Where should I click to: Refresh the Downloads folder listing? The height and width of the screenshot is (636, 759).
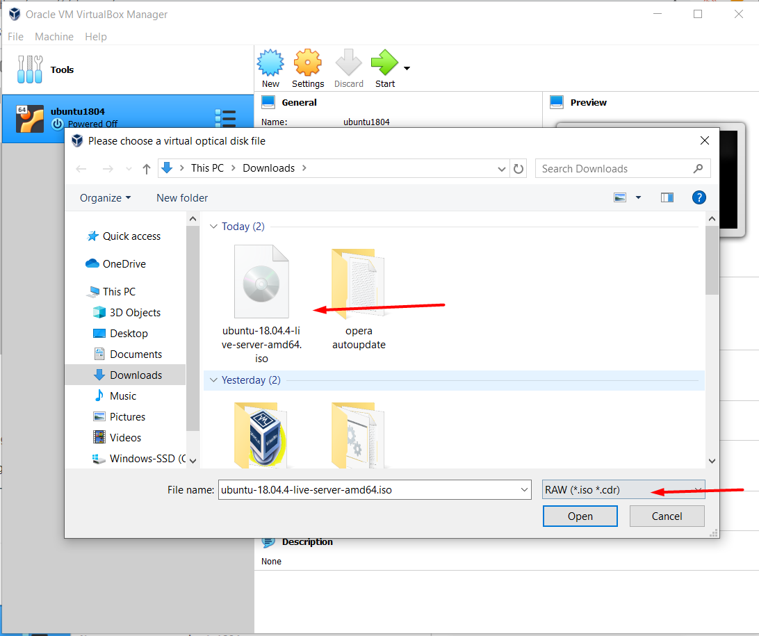tap(519, 168)
